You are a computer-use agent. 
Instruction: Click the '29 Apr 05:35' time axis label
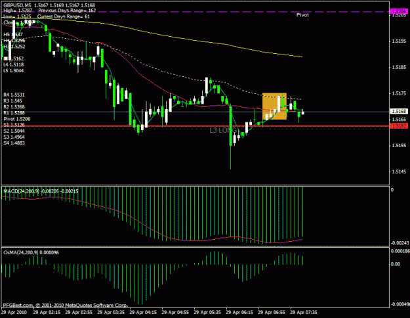[207, 312]
